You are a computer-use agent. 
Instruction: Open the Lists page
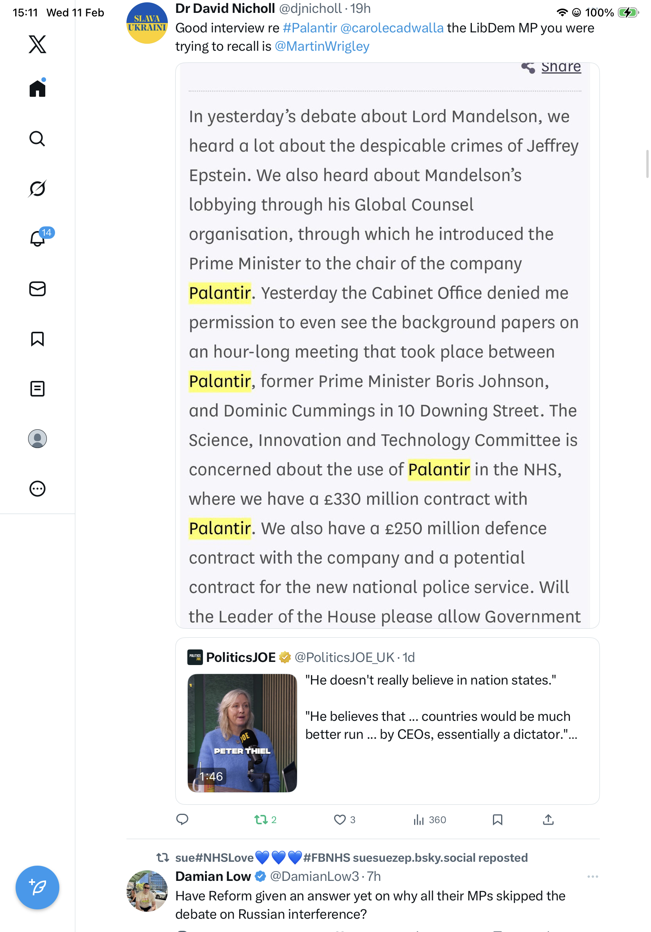pos(37,388)
